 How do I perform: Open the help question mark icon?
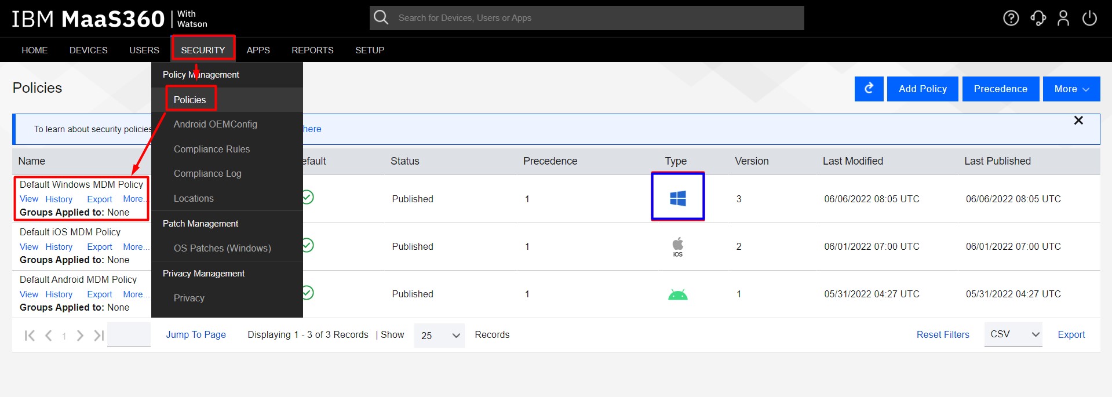click(1011, 19)
